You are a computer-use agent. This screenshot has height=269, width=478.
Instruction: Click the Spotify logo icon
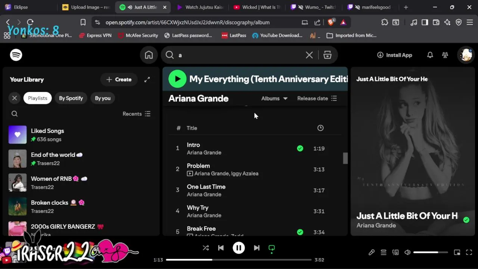(16, 55)
